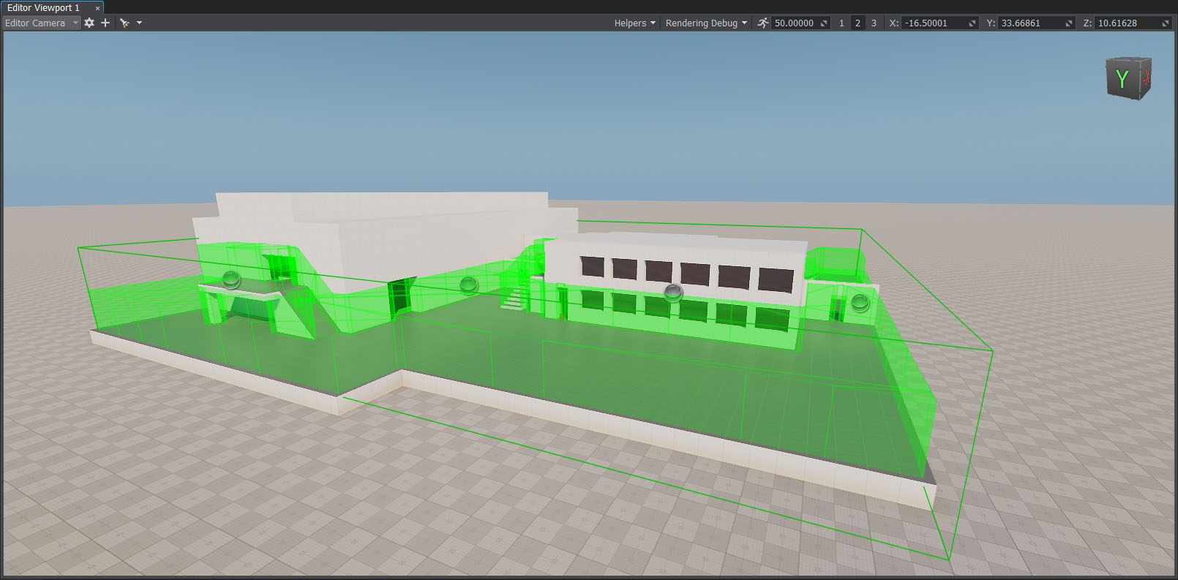The width and height of the screenshot is (1178, 580).
Task: Click the running man camera speed icon
Action: (x=763, y=23)
